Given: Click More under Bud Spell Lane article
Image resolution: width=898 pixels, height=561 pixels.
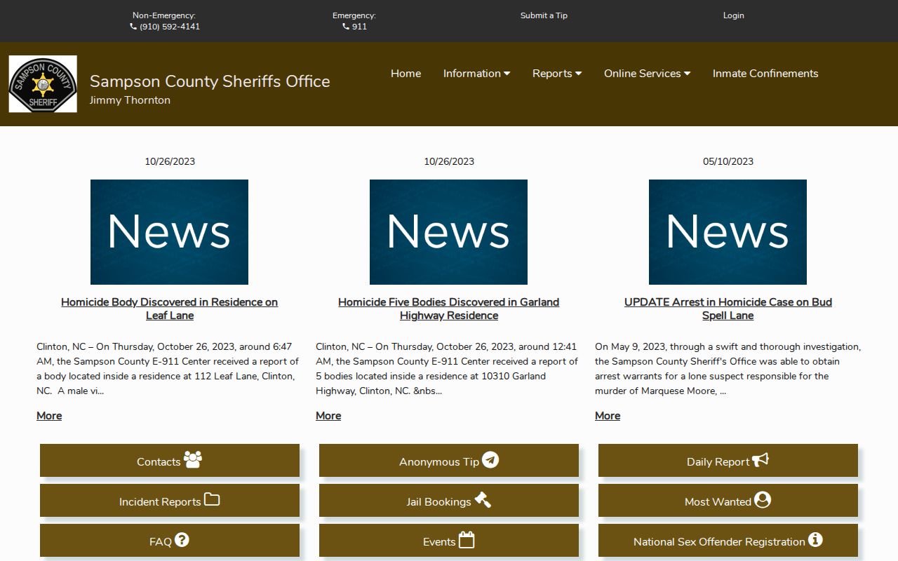Looking at the screenshot, I should [x=608, y=416].
